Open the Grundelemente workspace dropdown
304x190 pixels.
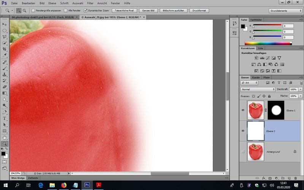coord(285,11)
